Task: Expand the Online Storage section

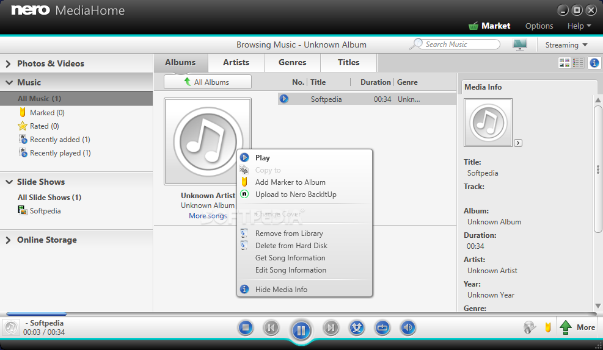Action: pos(8,240)
